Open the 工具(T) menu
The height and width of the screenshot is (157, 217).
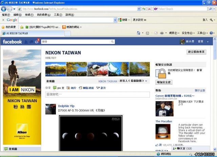[58, 15]
